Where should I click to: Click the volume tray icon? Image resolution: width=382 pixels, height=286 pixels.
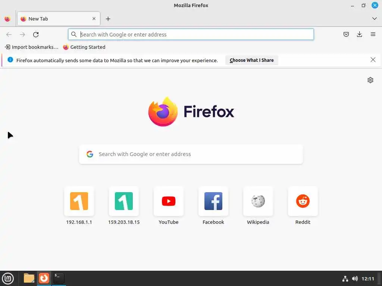pos(355,279)
